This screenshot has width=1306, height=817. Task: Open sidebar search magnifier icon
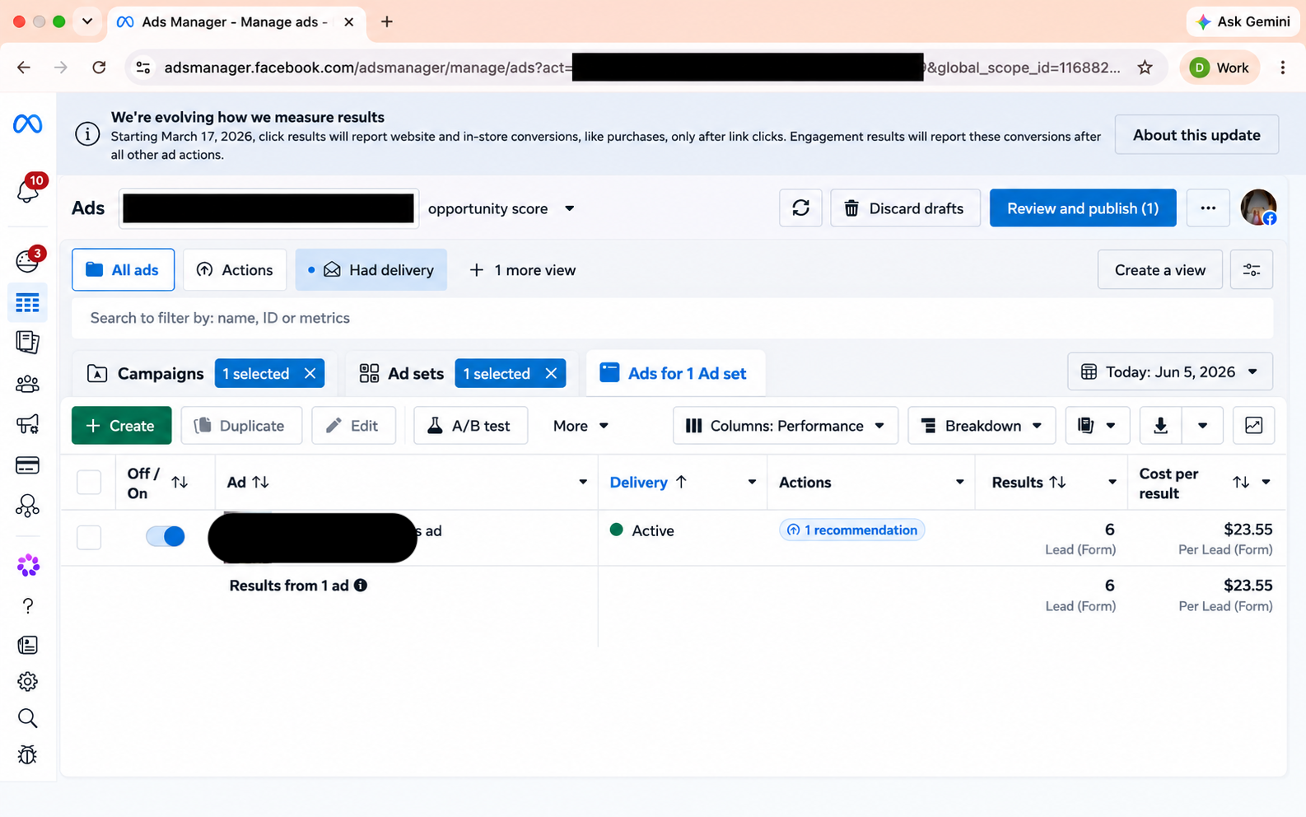point(27,718)
